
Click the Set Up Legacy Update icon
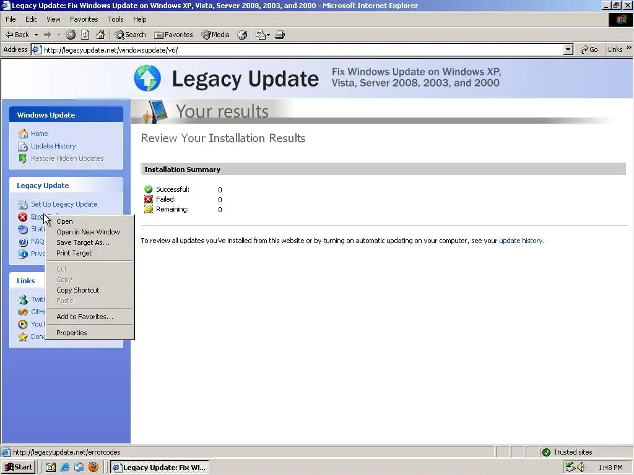(23, 204)
